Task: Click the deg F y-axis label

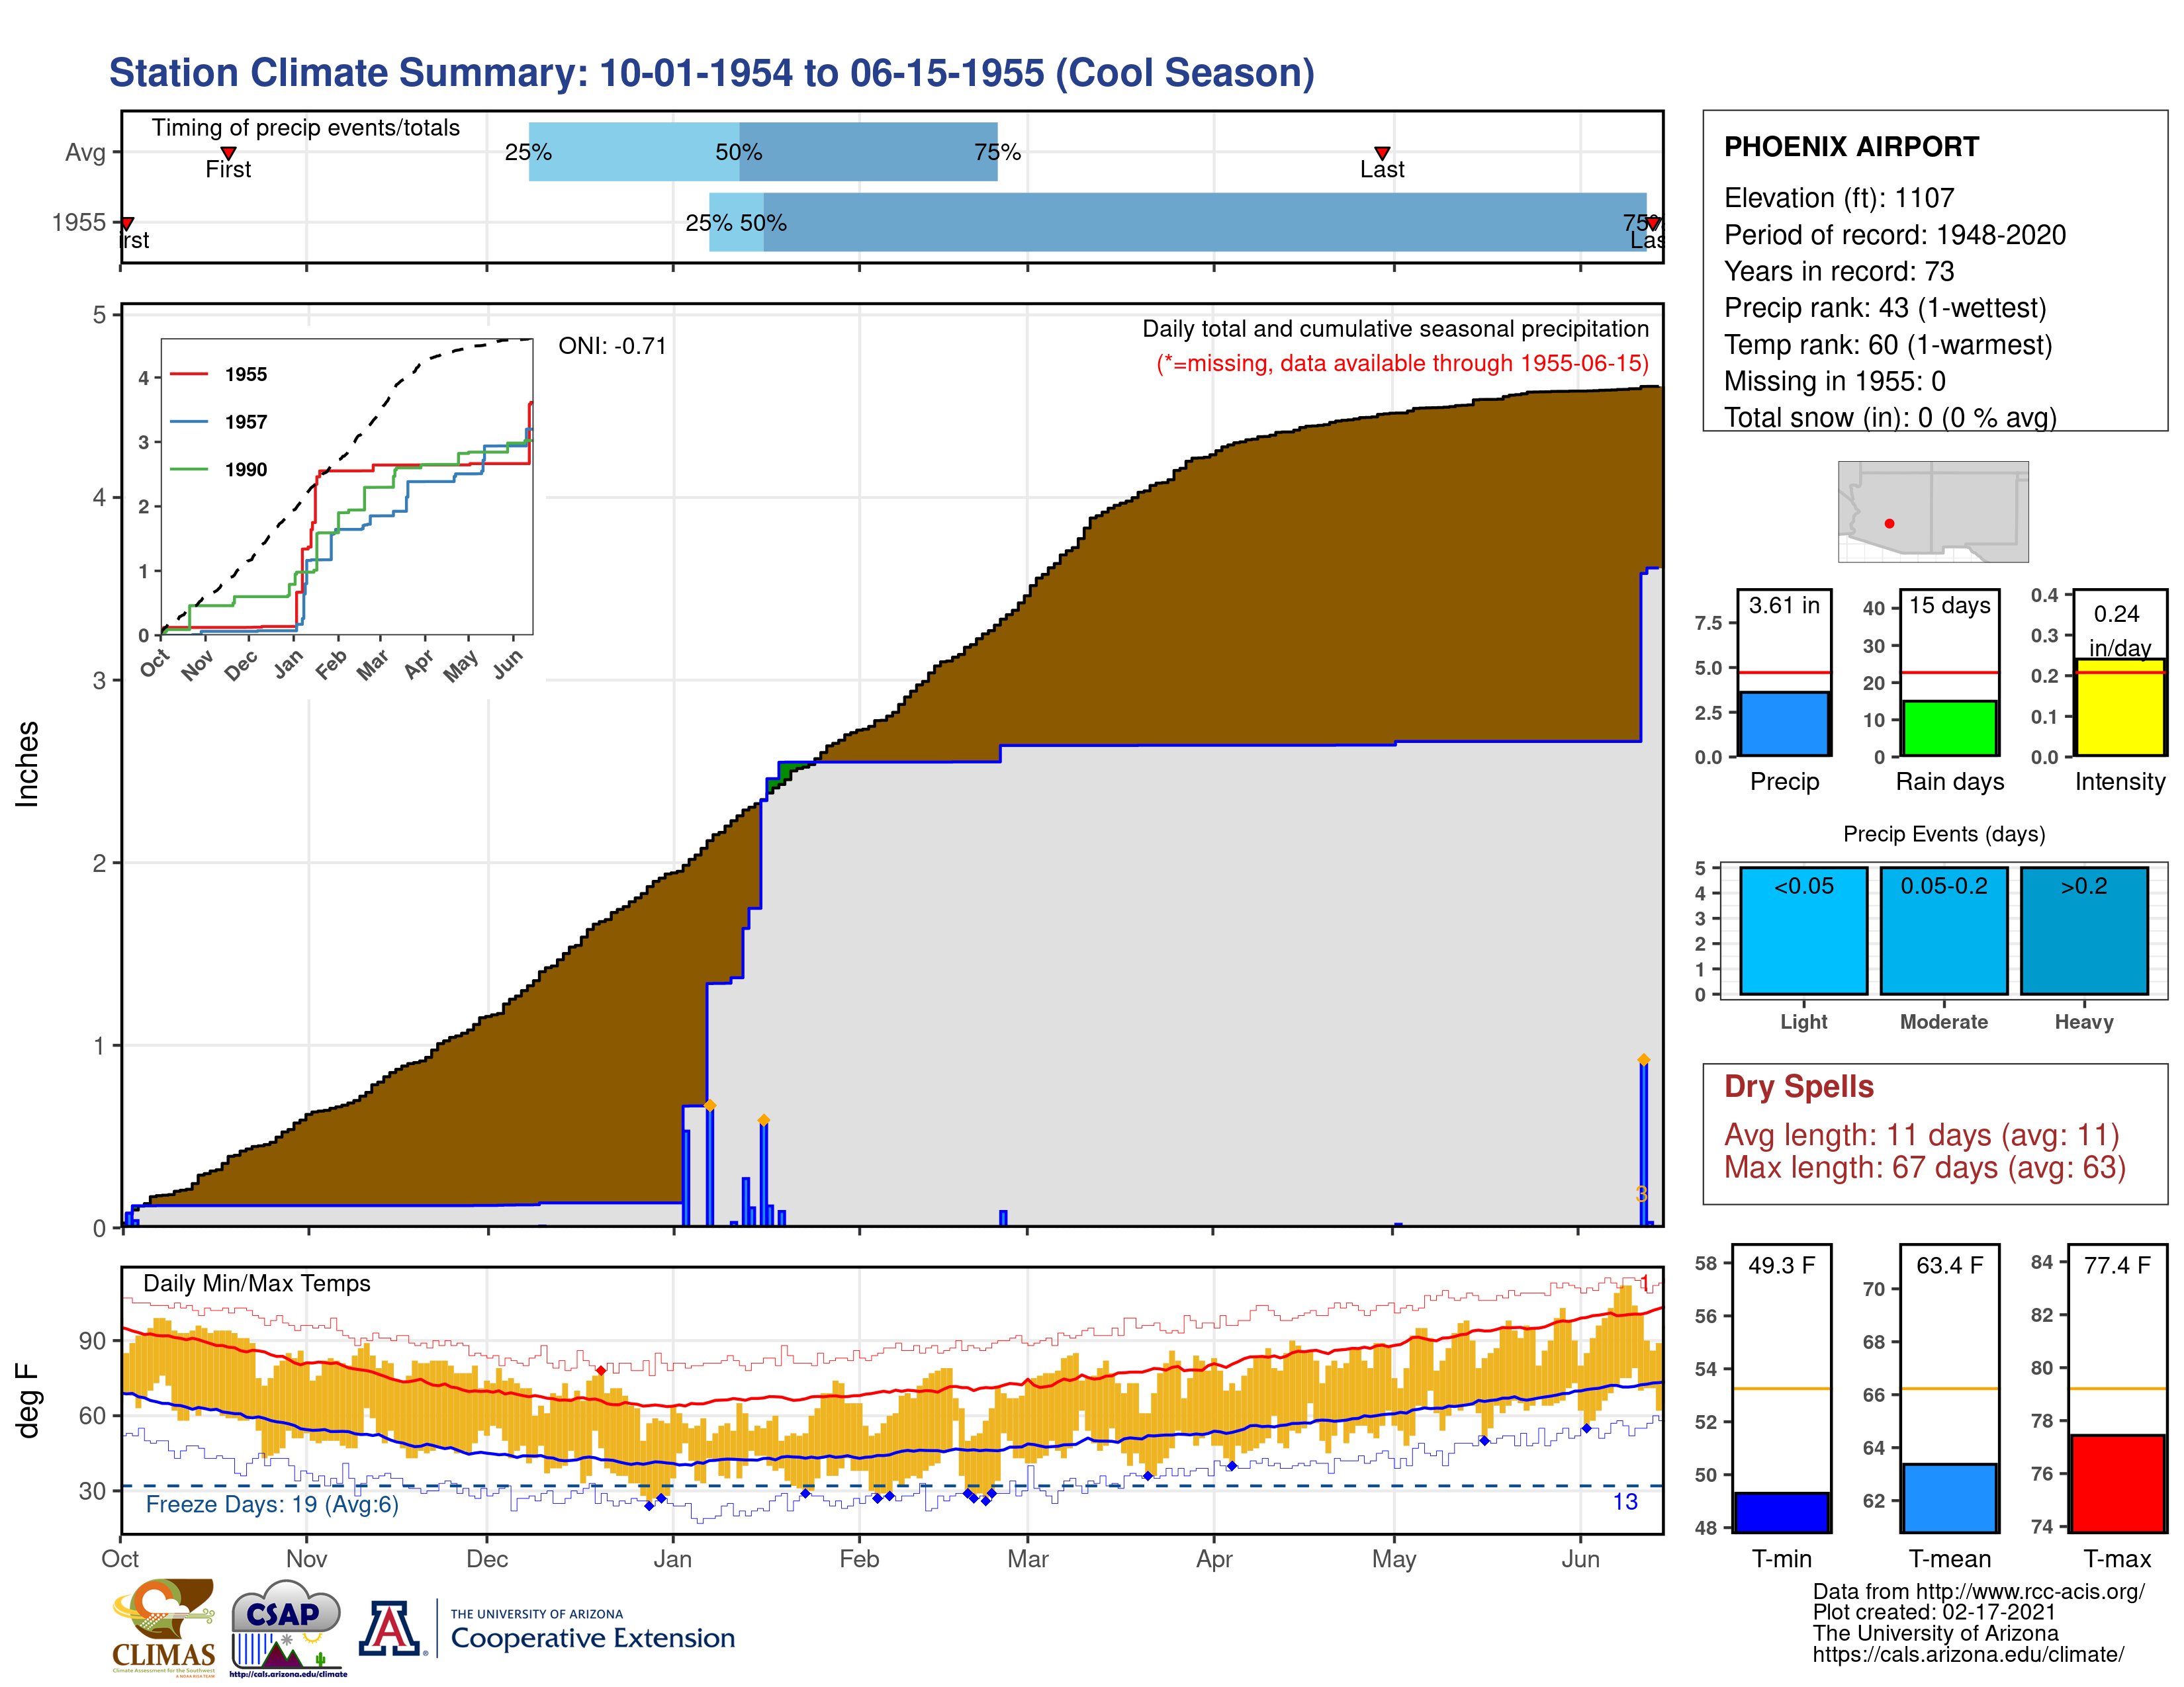Action: [27, 1400]
